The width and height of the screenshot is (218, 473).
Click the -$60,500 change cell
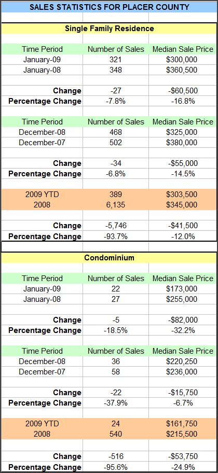[182, 91]
